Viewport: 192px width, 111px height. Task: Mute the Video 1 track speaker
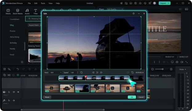tap(14, 92)
